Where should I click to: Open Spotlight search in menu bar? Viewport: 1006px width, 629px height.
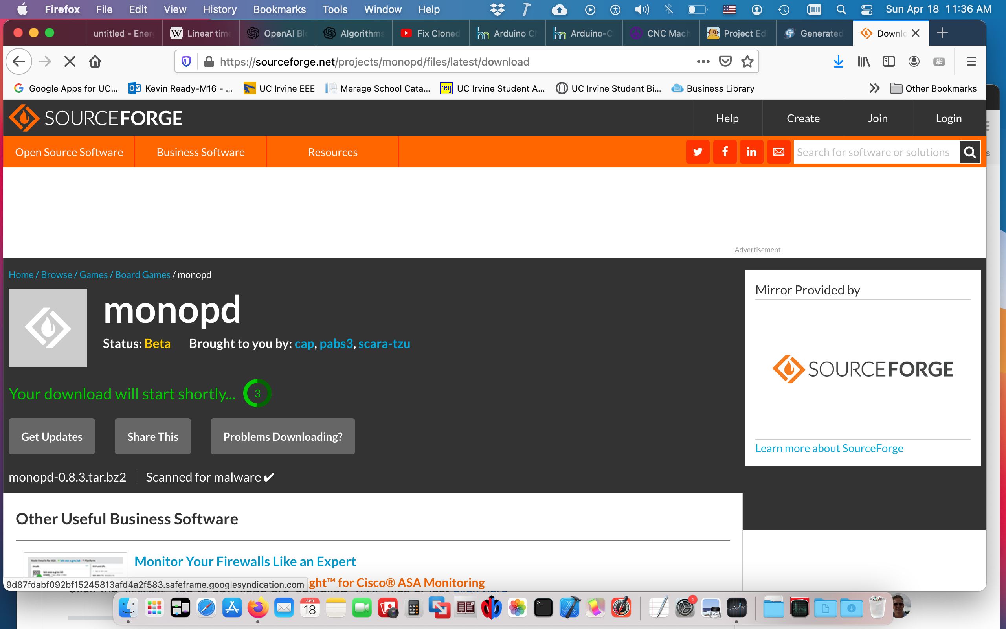pyautogui.click(x=841, y=9)
